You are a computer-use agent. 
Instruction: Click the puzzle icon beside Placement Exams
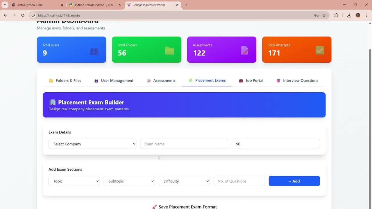click(191, 80)
